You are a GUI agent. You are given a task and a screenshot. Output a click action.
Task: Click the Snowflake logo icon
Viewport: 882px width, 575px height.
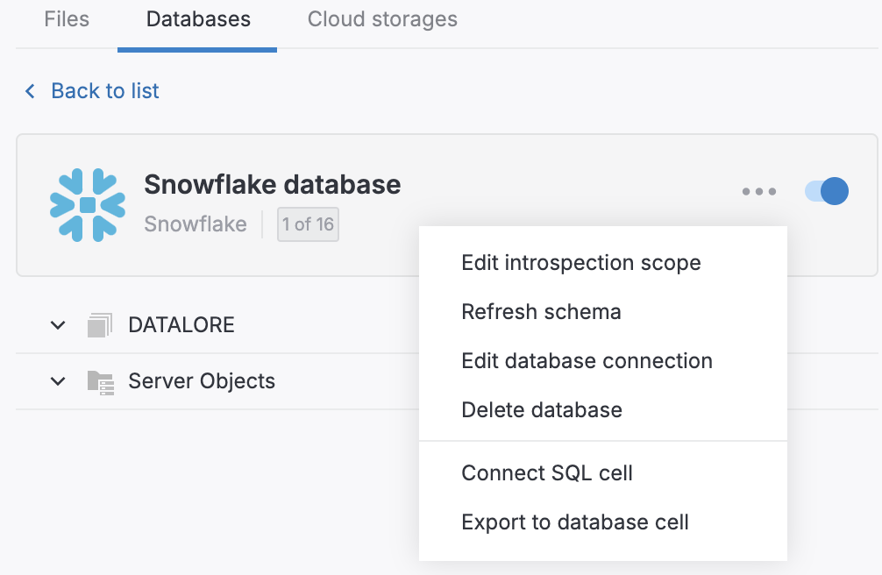88,205
